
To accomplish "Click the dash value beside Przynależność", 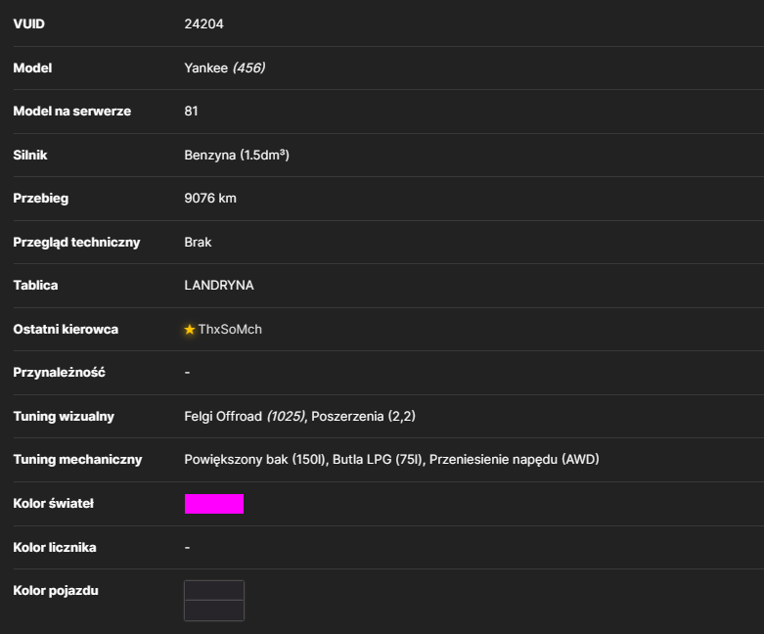I will [187, 373].
